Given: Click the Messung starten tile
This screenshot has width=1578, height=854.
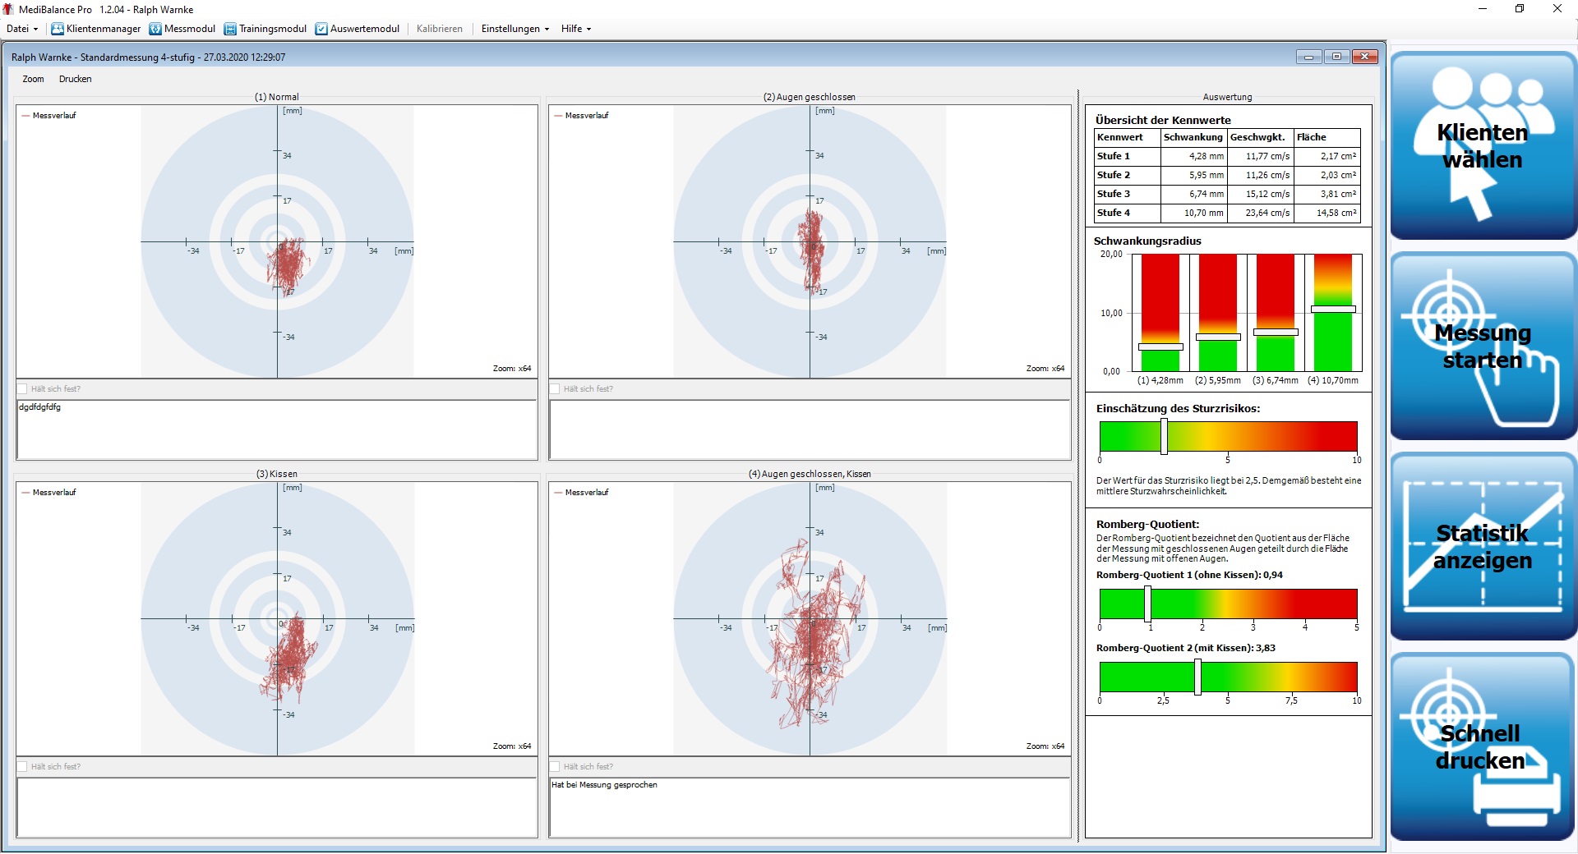Looking at the screenshot, I should [x=1483, y=346].
